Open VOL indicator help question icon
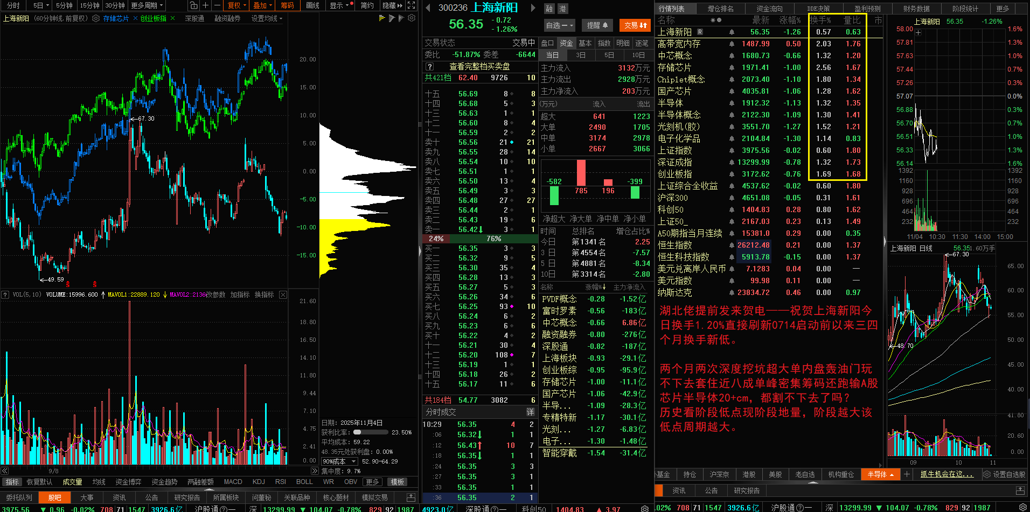This screenshot has height=512, width=1030. click(5, 294)
